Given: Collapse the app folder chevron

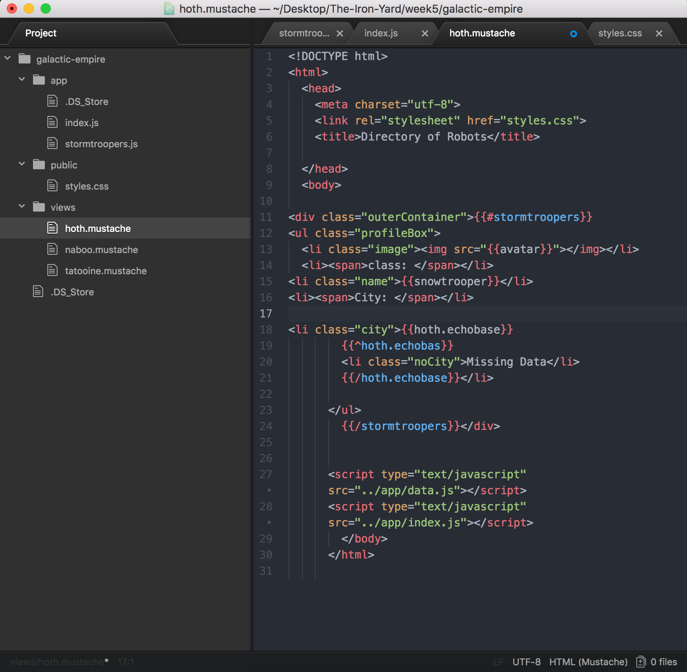Looking at the screenshot, I should (22, 80).
